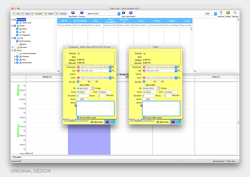The height and width of the screenshot is (177, 250).
Task: Search employees in the Traffic dialog
Action: 179,67
